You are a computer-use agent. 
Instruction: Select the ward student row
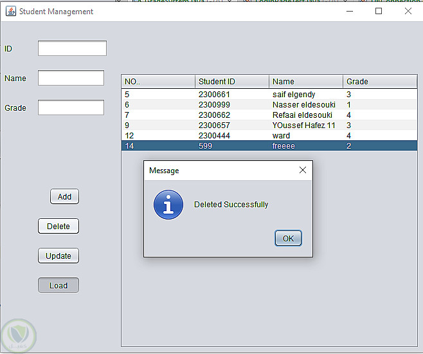tap(269, 136)
